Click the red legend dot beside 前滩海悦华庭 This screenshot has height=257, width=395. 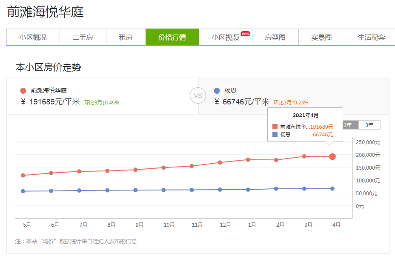pos(23,91)
